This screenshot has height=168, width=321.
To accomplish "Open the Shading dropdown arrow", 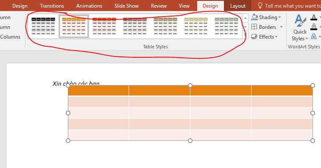I will point(279,17).
